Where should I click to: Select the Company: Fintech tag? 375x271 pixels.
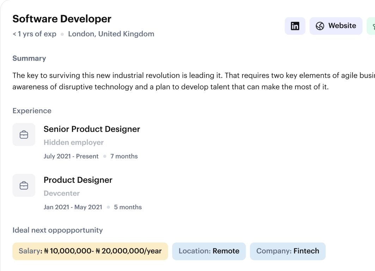[288, 251]
